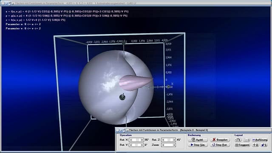Click the 'Parameter u: 0 <= u <= 2' text

tap(23, 24)
